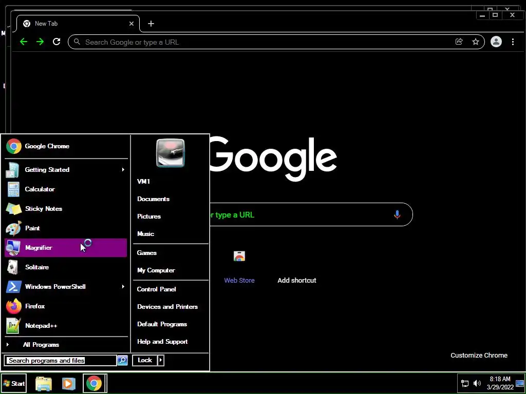Close the New Tab tab
The height and width of the screenshot is (394, 526).
131,24
